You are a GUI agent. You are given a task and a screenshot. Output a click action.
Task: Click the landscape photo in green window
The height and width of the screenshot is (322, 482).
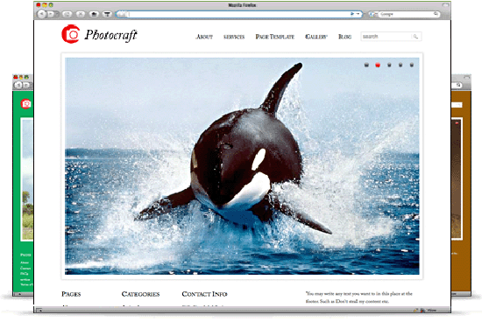click(x=27, y=179)
